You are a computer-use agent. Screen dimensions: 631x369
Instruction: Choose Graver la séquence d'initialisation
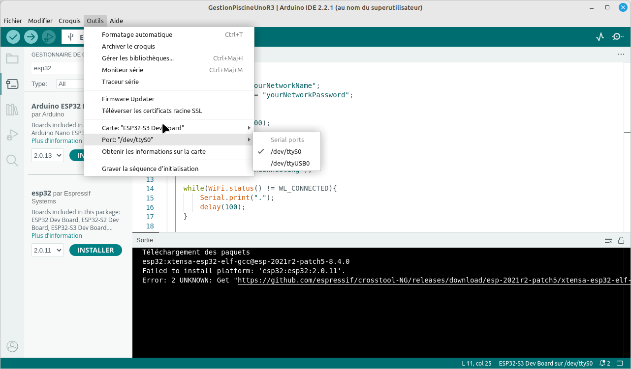click(169, 169)
